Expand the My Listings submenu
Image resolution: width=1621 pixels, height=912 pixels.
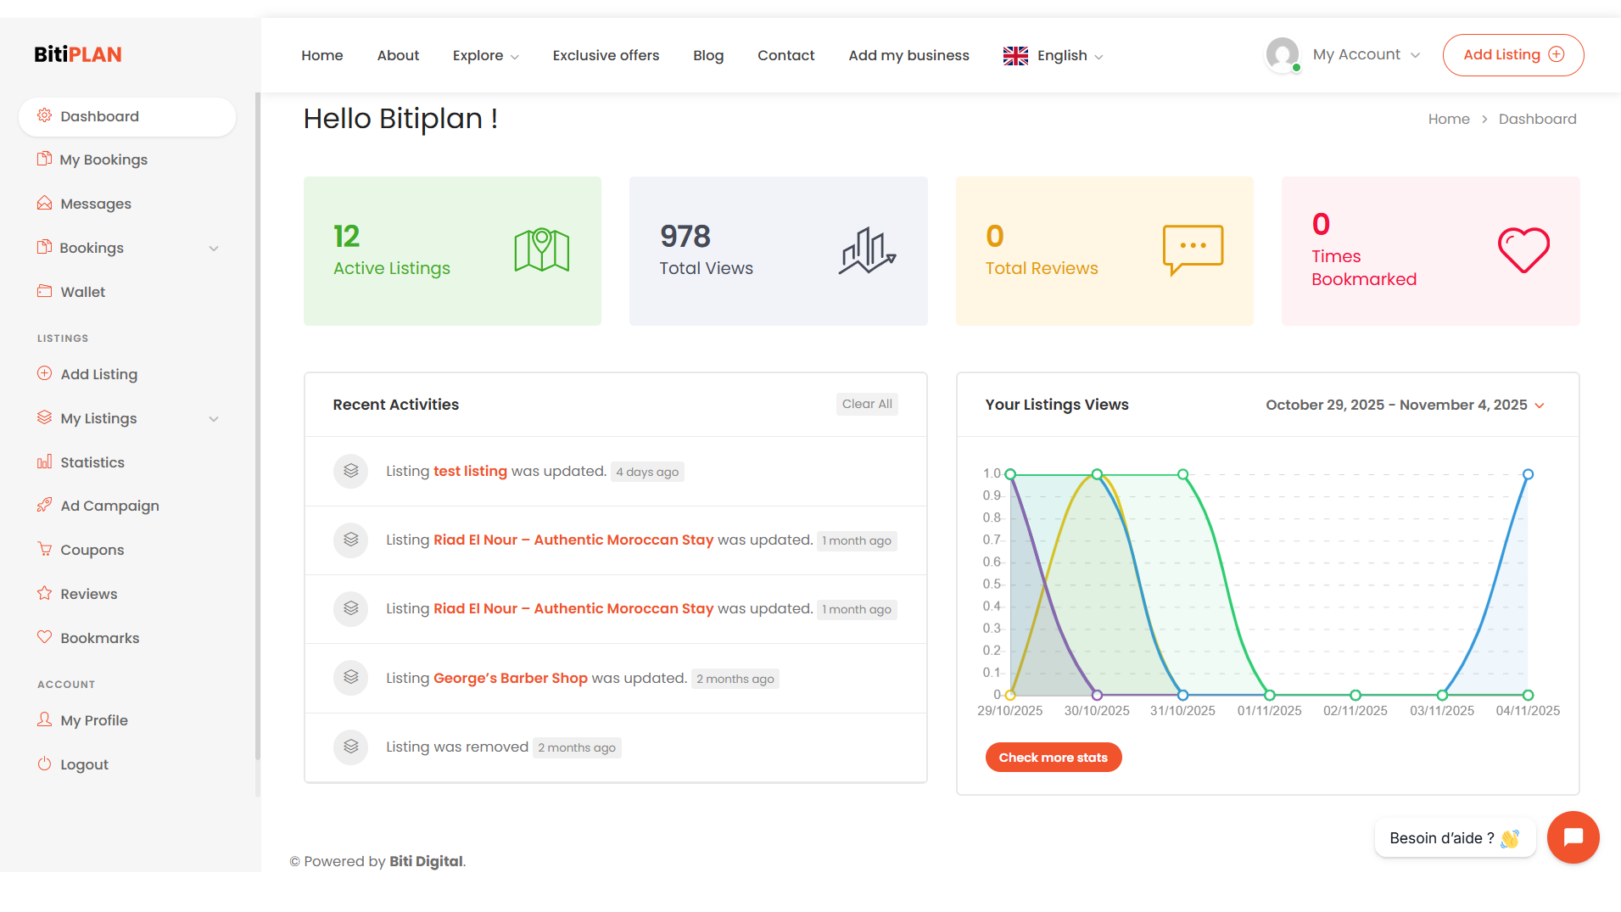point(214,419)
